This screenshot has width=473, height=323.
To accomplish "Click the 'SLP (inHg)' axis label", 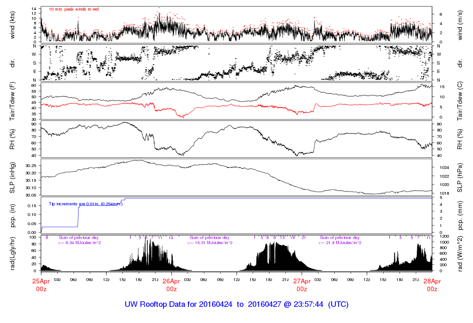I will pyautogui.click(x=12, y=178).
